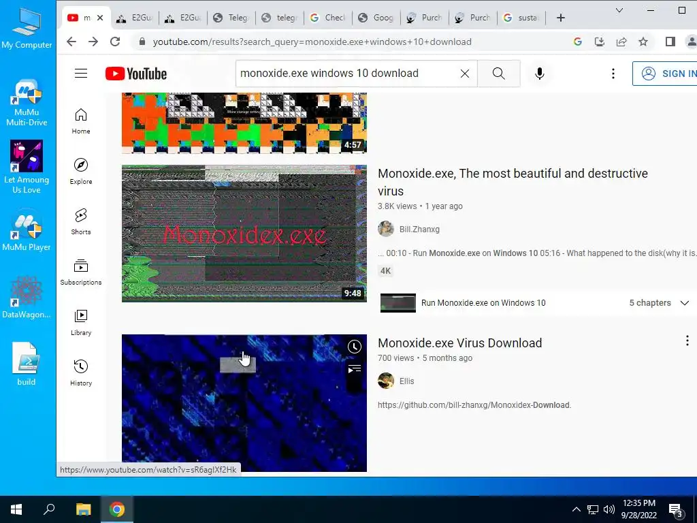Switch to the Goog tab
This screenshot has width=697, height=523.
click(x=376, y=18)
